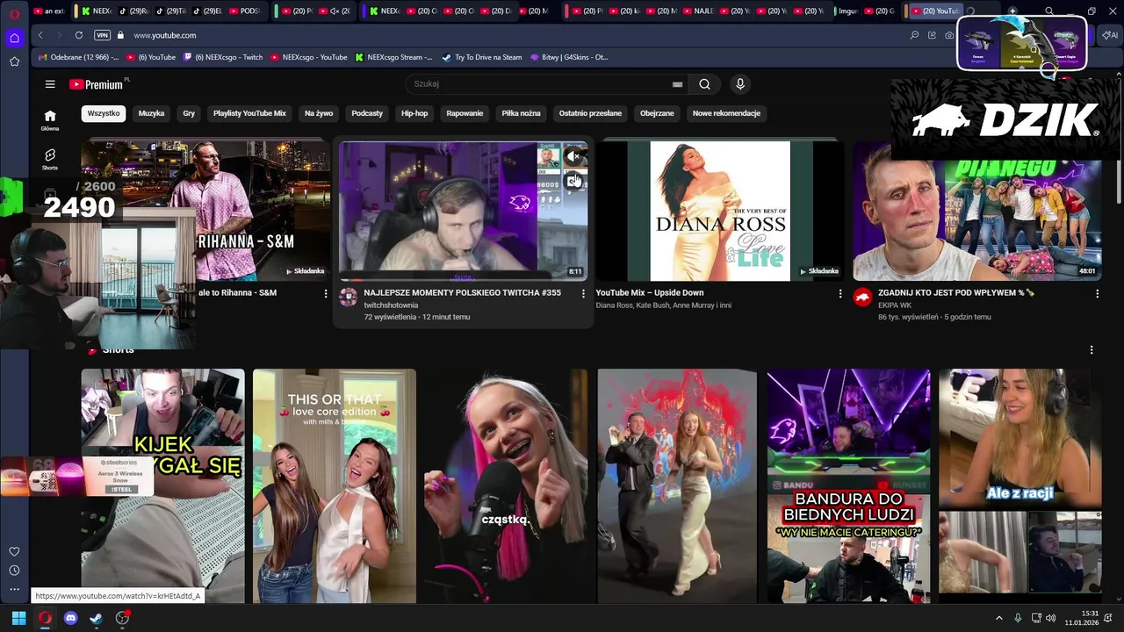Select Playlisty YouTube Mix chip
This screenshot has height=632, width=1124.
(249, 113)
